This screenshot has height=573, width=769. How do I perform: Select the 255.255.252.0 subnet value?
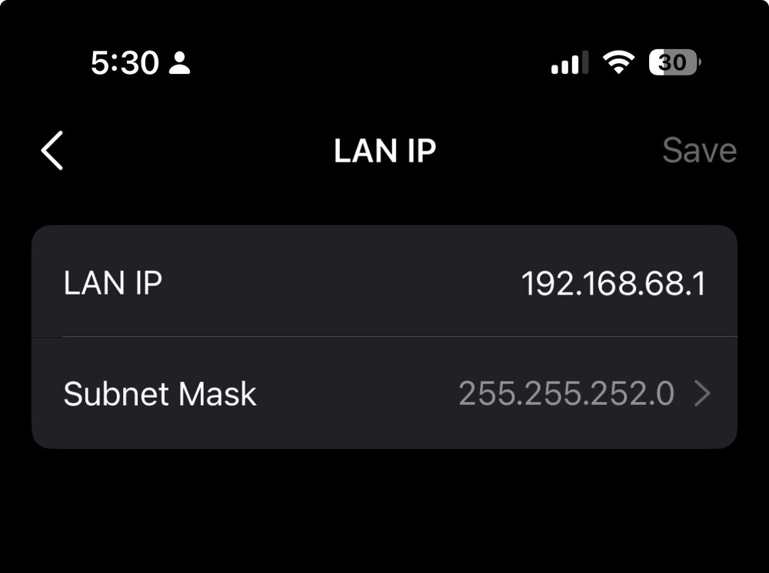coord(567,394)
